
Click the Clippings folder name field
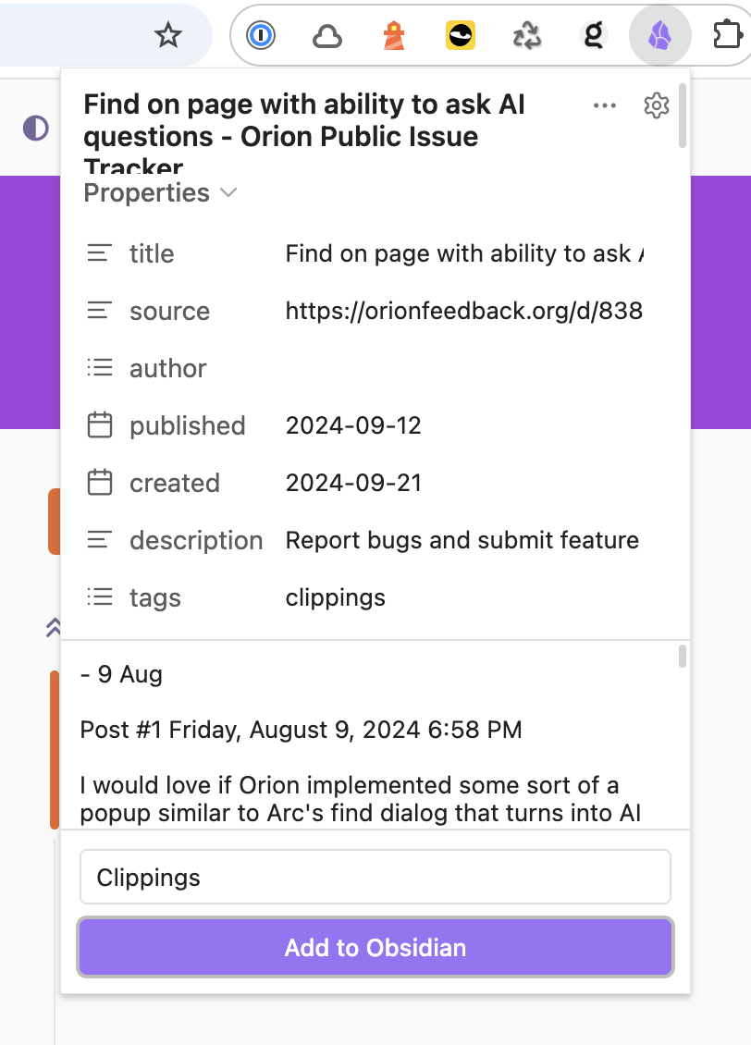coord(375,877)
